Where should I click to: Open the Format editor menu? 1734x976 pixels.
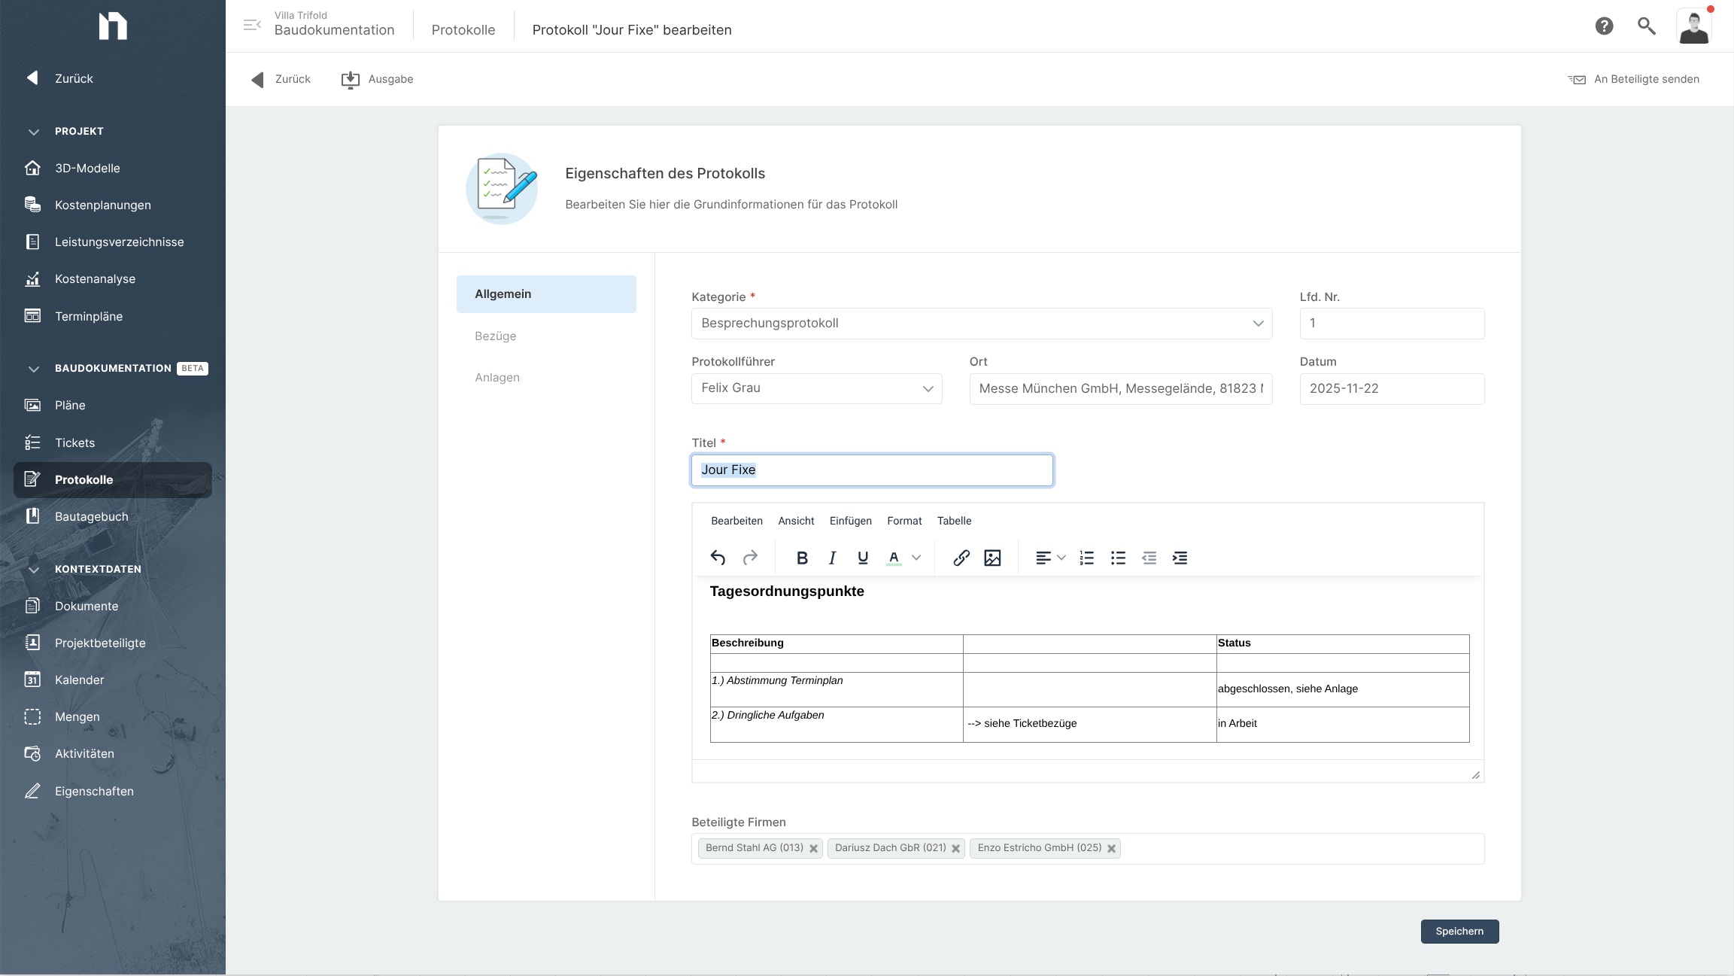[903, 521]
